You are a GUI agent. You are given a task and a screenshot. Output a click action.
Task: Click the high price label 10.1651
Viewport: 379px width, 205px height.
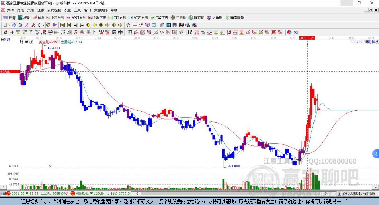tap(54, 48)
